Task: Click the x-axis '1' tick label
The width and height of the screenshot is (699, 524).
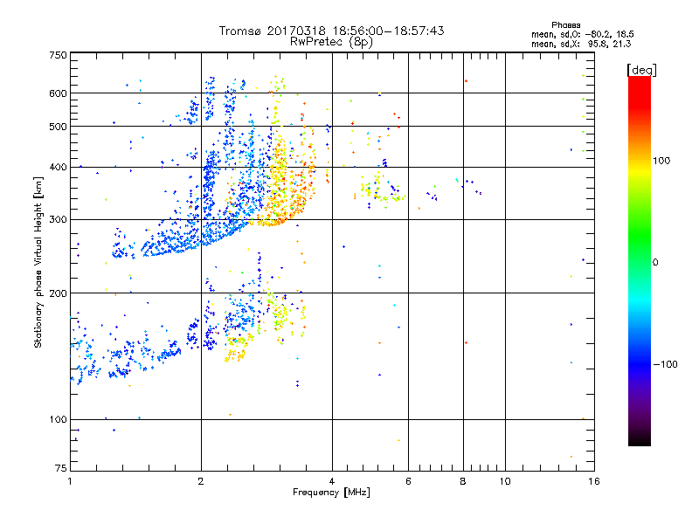Action: tap(70, 481)
